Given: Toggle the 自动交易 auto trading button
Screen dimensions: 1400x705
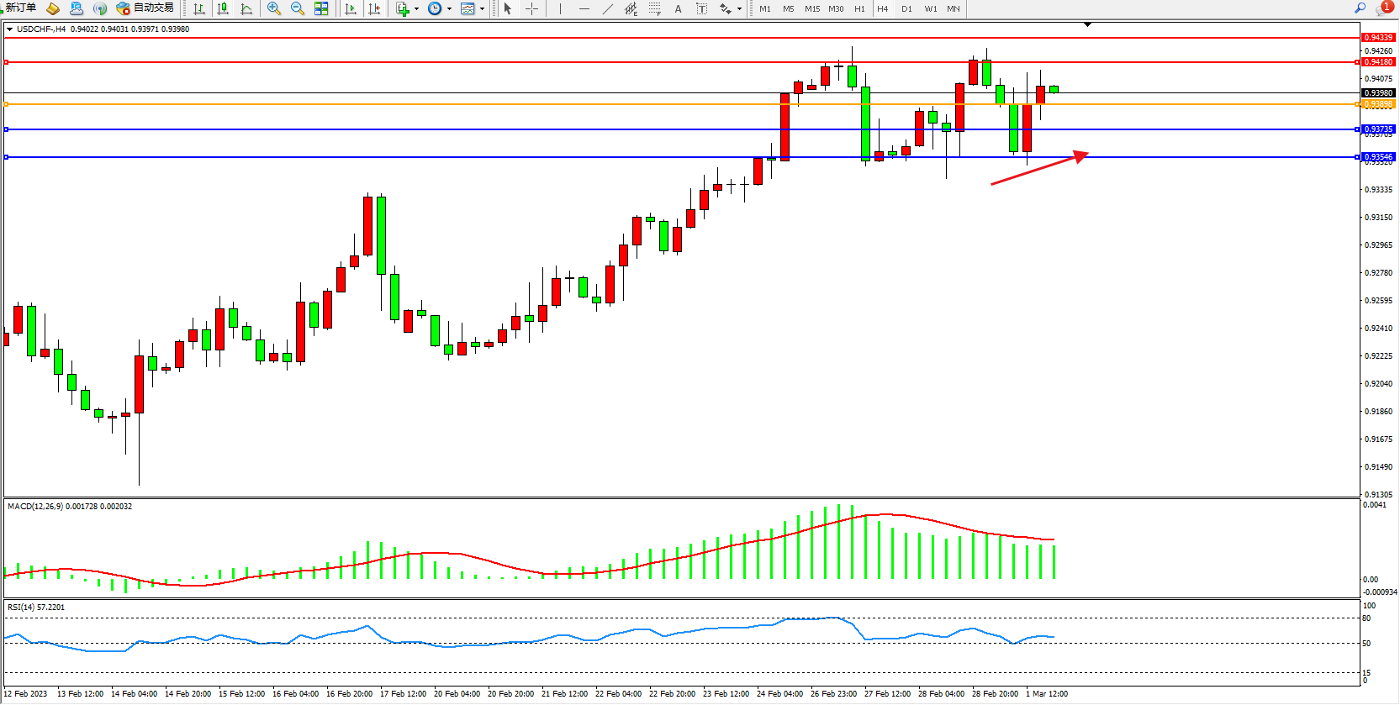Looking at the screenshot, I should point(145,8).
